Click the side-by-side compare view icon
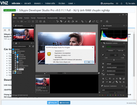Viewport: 137px width, 105px height. point(33,21)
